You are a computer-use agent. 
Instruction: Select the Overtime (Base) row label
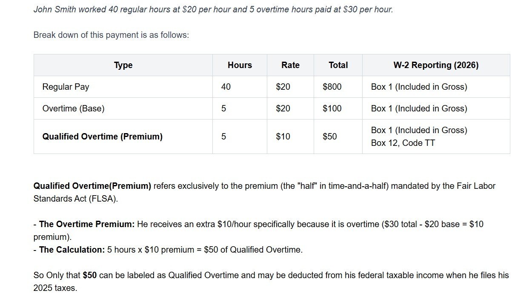[x=73, y=108]
